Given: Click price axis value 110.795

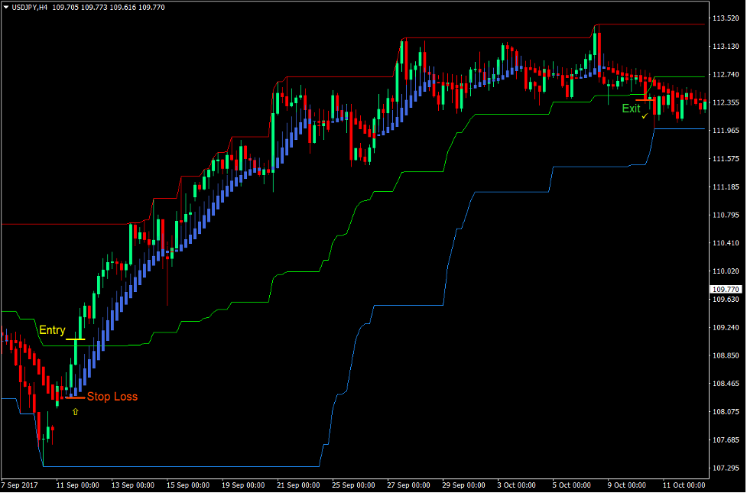Looking at the screenshot, I should point(726,215).
